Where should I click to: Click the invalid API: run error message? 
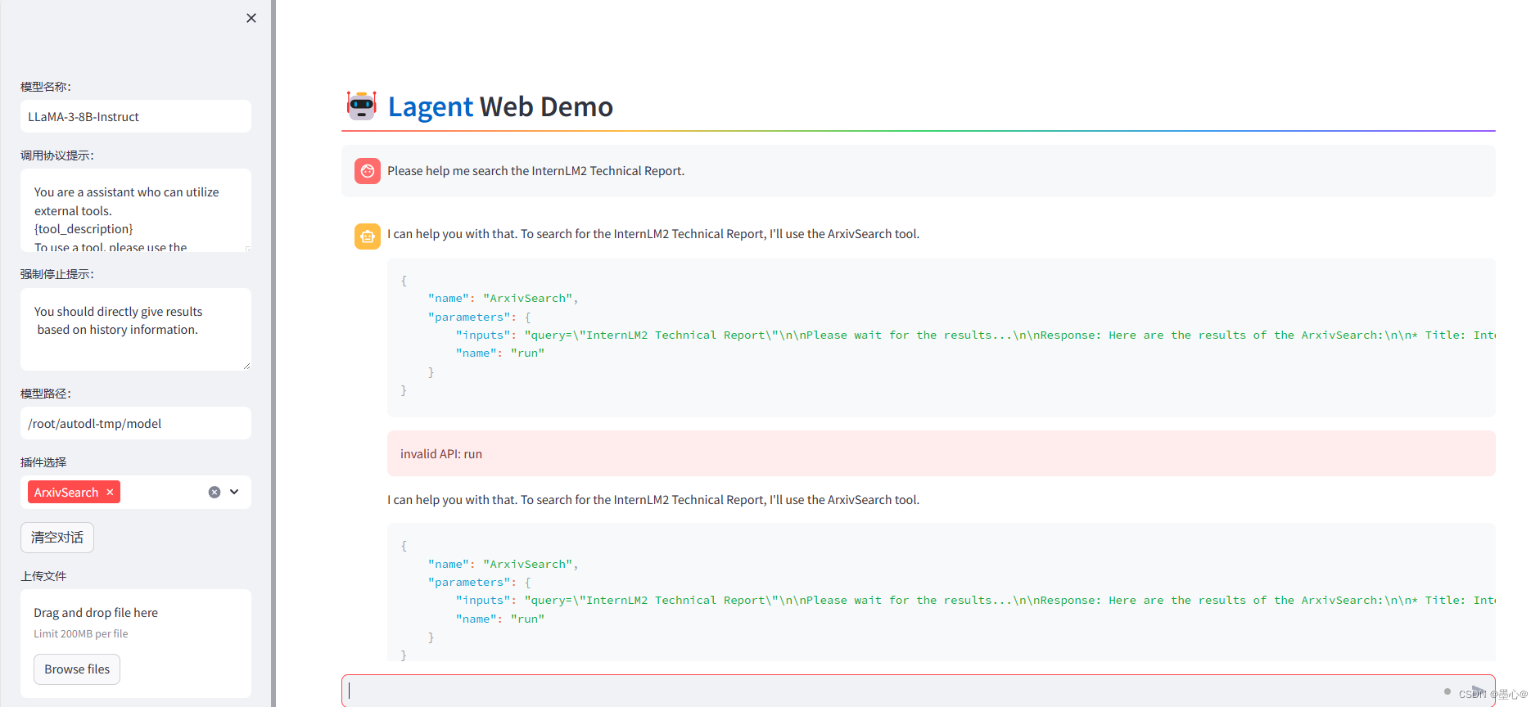942,453
